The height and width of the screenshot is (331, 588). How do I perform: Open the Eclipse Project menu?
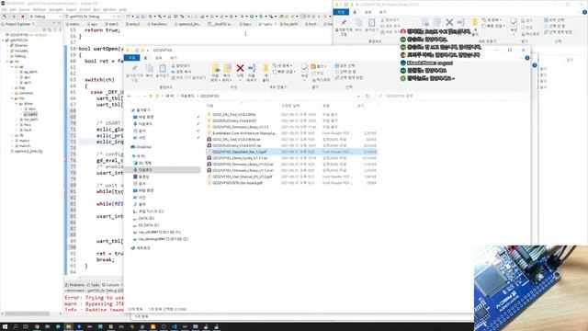pyautogui.click(x=85, y=9)
